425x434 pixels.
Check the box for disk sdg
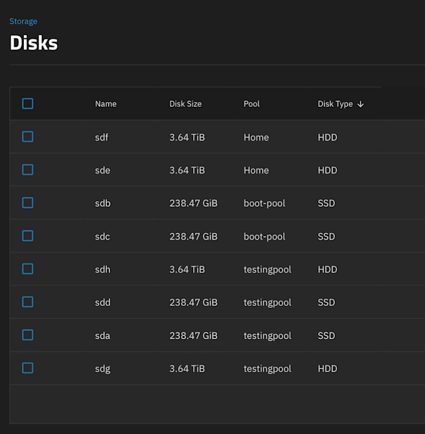(x=27, y=368)
